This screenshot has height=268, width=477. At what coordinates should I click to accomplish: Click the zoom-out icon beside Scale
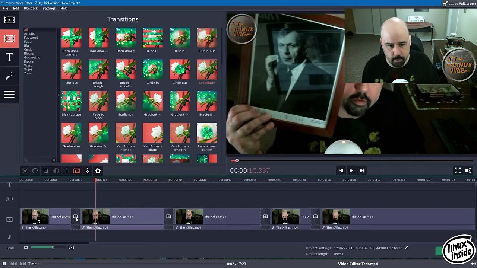[x=26, y=248]
